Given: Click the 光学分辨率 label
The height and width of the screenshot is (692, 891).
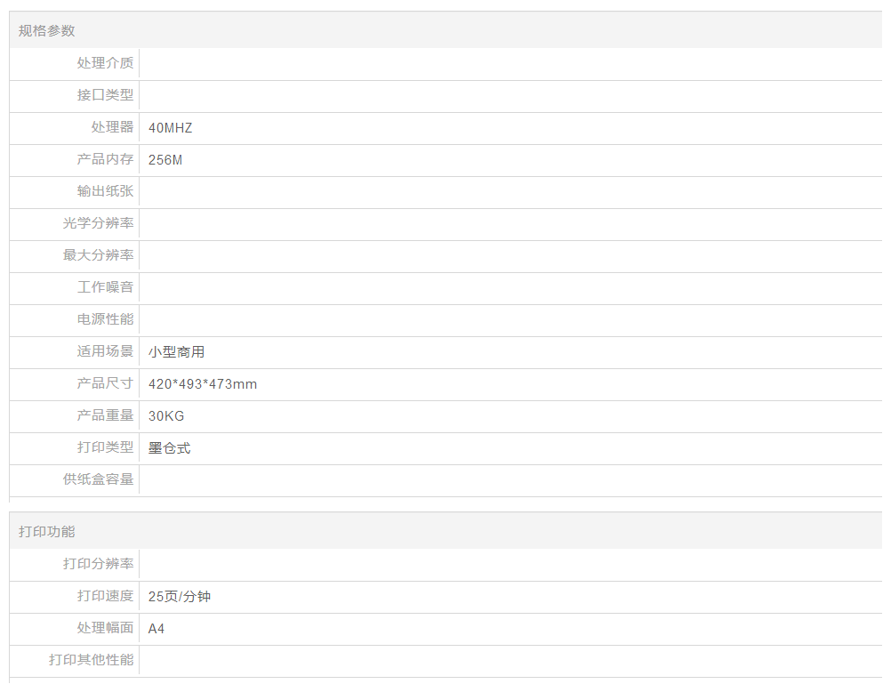Looking at the screenshot, I should click(98, 223).
